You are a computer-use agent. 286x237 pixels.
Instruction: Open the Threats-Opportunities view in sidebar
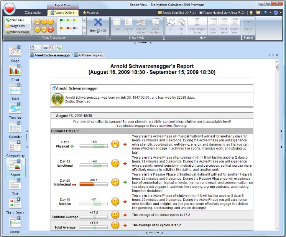click(x=15, y=206)
